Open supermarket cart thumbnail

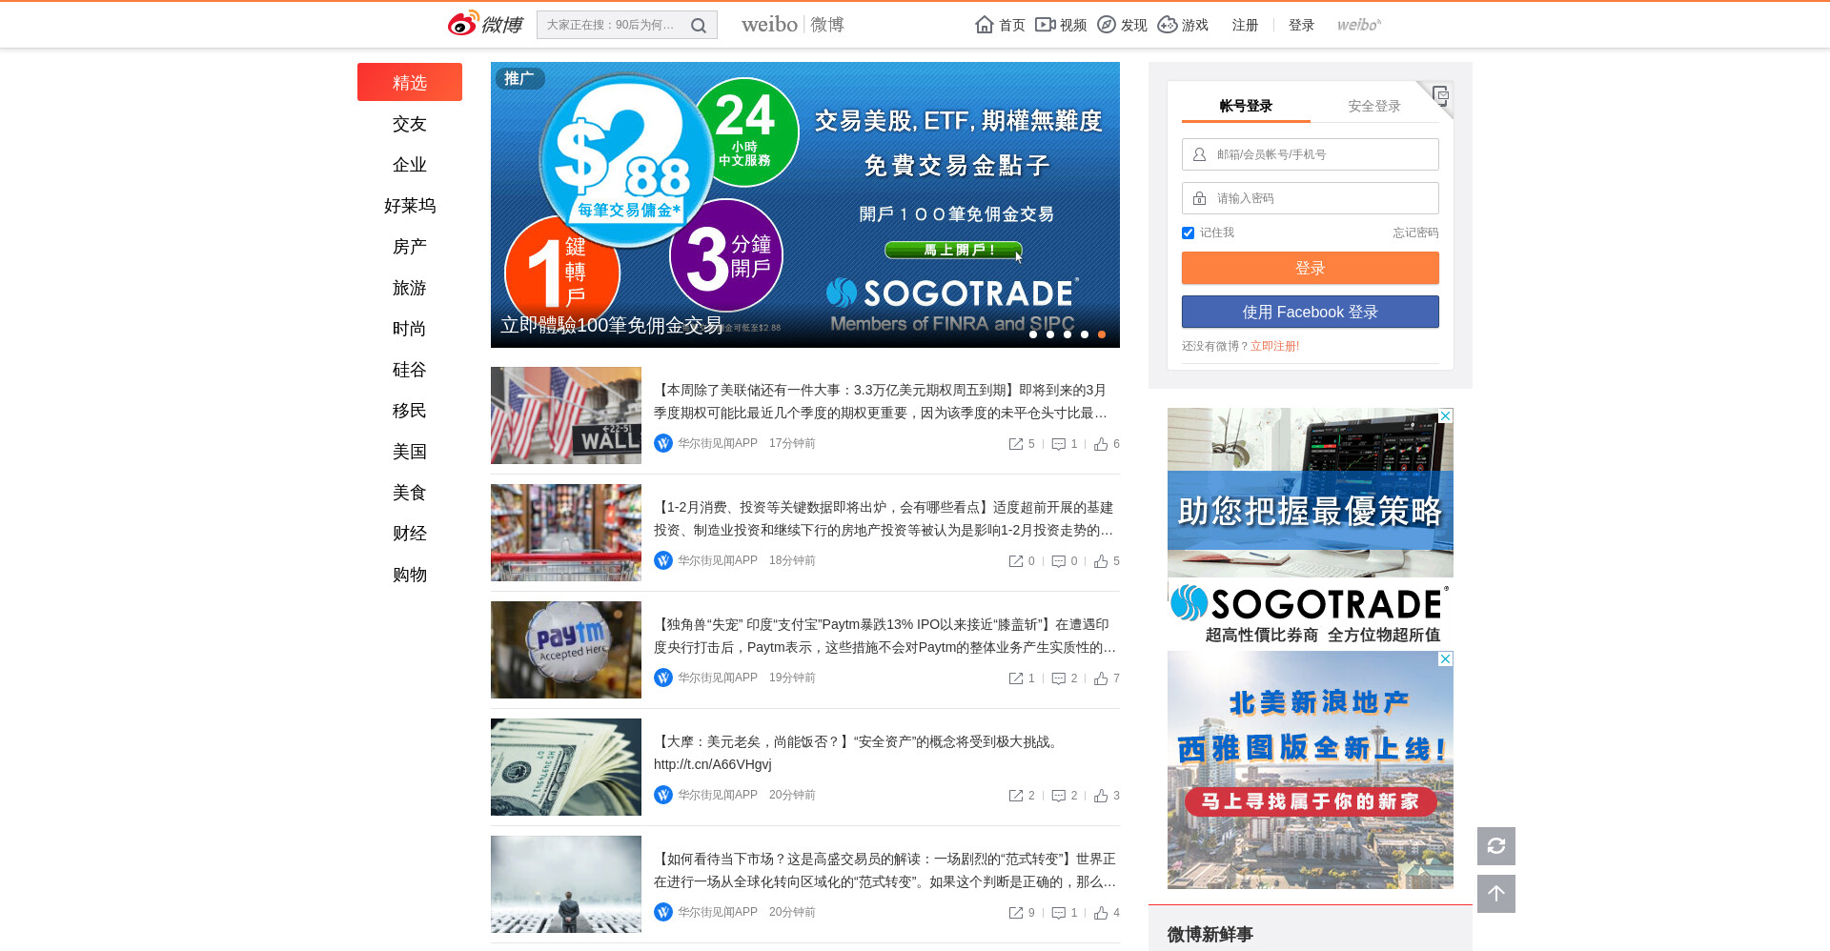(566, 533)
